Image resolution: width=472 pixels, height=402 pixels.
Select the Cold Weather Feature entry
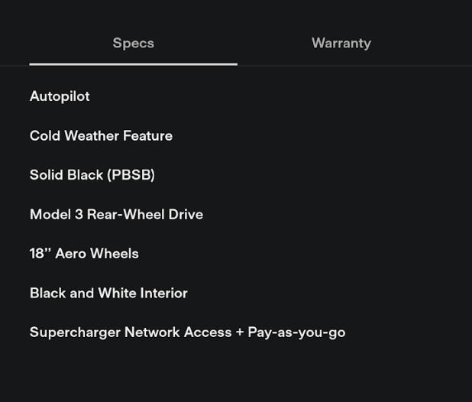(101, 136)
